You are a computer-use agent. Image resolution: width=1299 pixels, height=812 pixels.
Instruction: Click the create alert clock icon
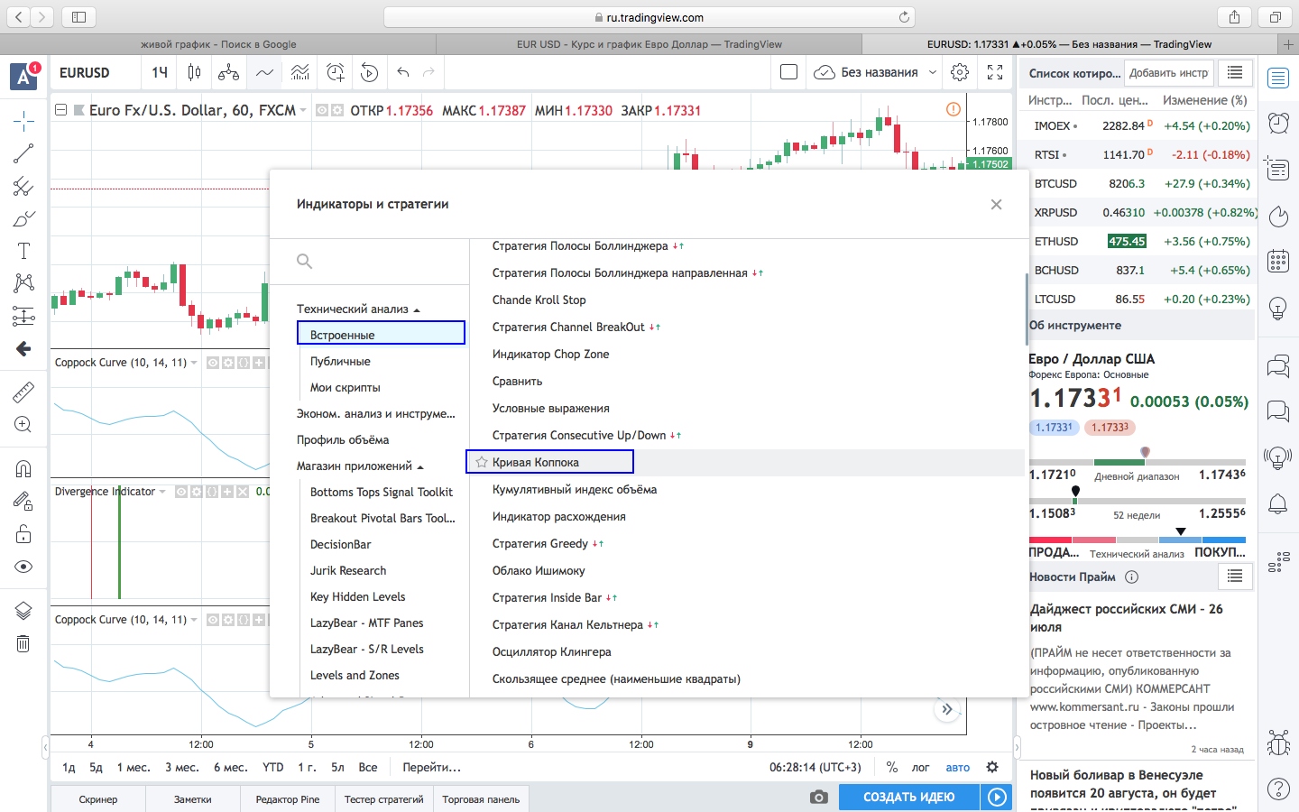336,72
